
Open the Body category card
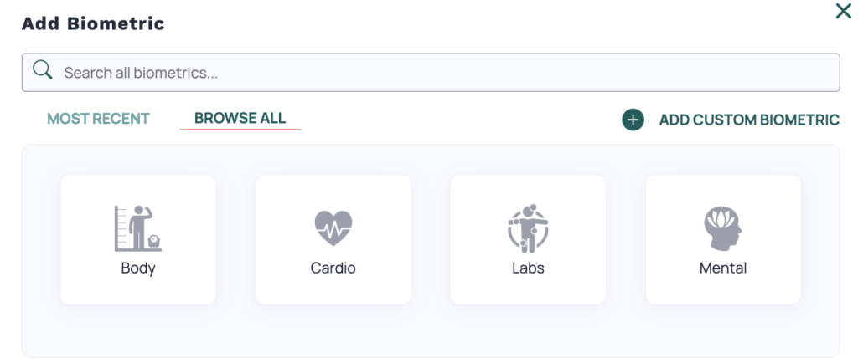pyautogui.click(x=138, y=239)
